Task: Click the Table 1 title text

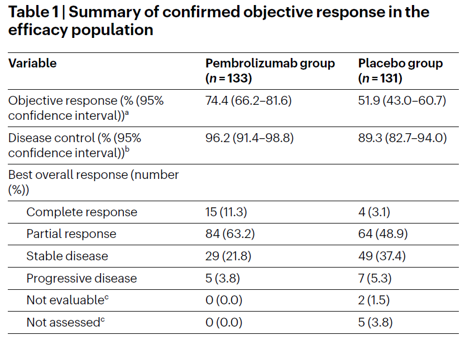Action: (219, 20)
